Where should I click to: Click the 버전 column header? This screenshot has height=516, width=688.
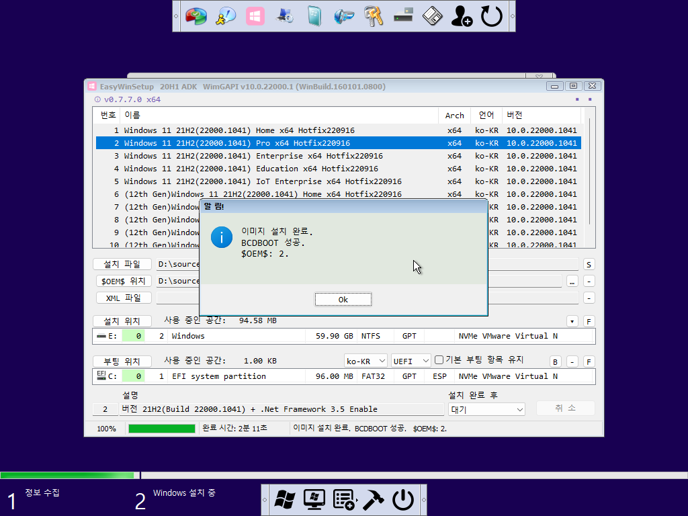542,116
